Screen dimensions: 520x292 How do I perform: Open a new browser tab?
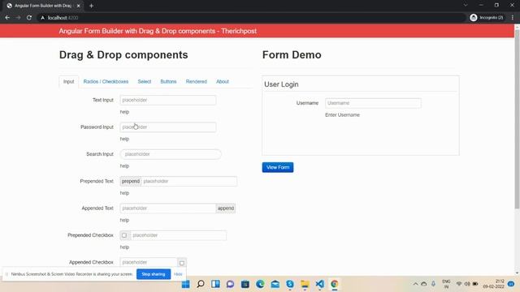(91, 6)
